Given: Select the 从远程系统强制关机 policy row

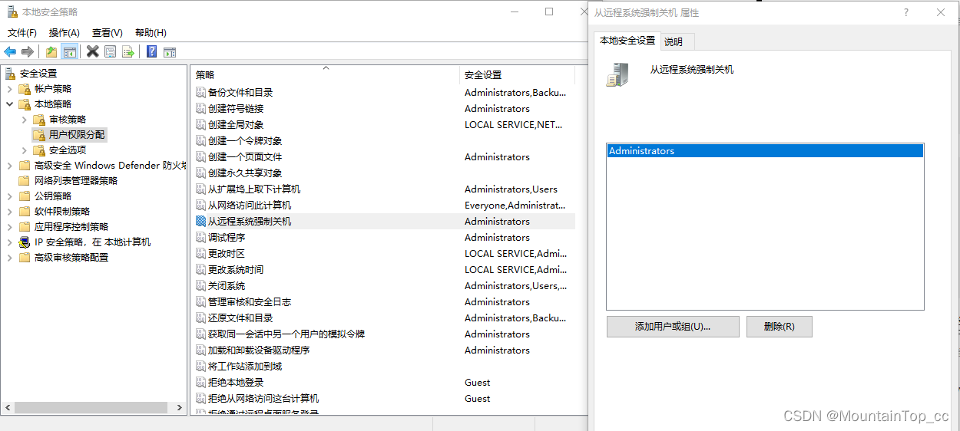Looking at the screenshot, I should [x=383, y=222].
